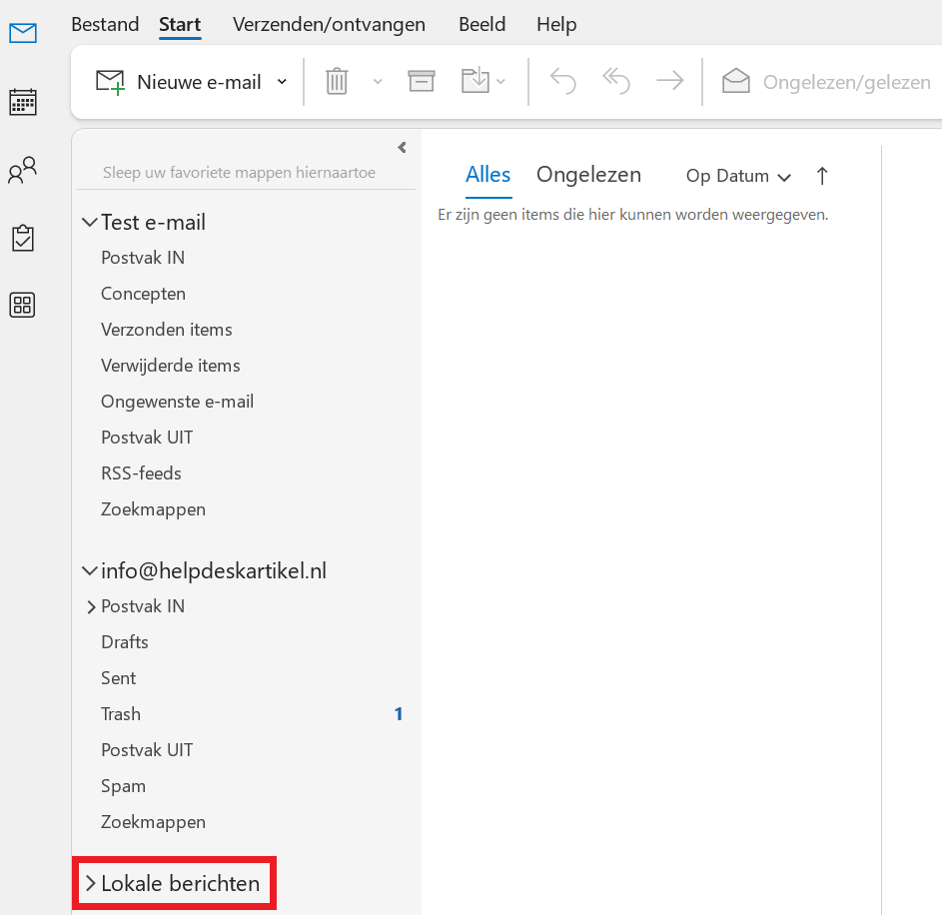Open the Nieuwe e-mail dropdown arrow

282,82
